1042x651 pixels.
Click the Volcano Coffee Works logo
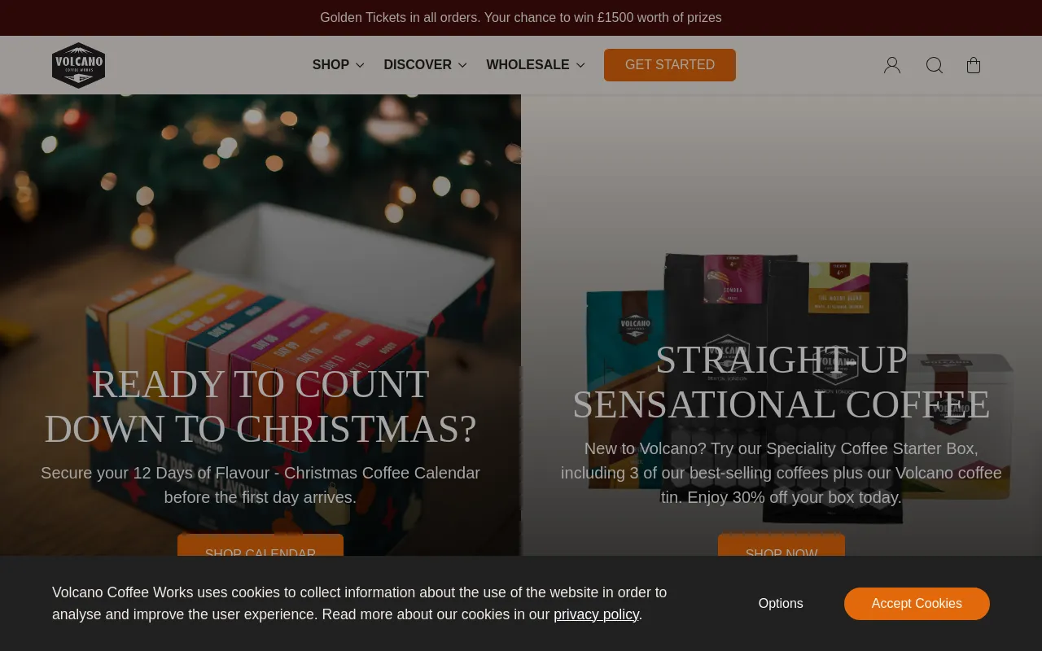pos(78,65)
